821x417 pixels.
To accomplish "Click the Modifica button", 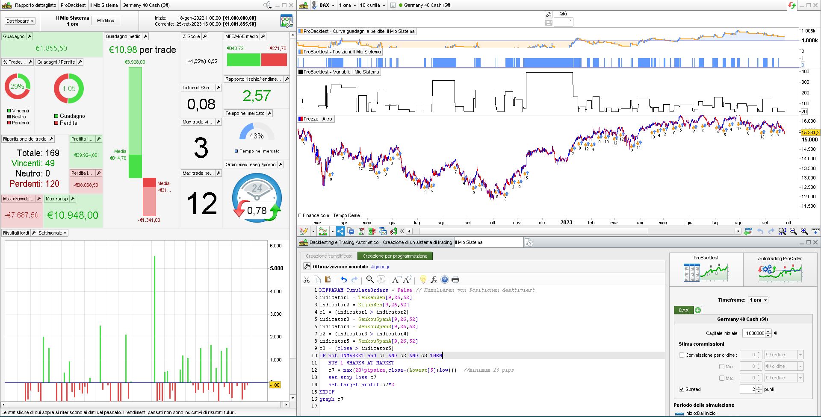I will pos(106,21).
